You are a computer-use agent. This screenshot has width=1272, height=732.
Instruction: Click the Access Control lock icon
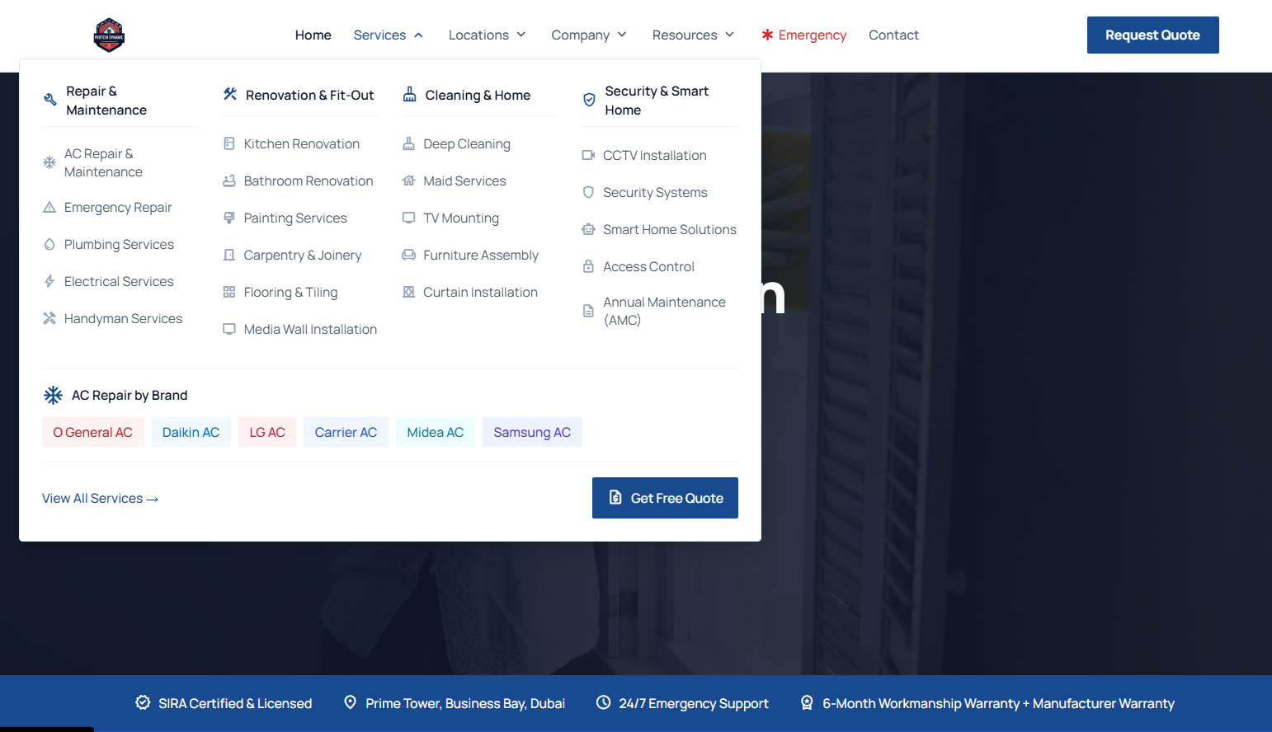pyautogui.click(x=588, y=266)
